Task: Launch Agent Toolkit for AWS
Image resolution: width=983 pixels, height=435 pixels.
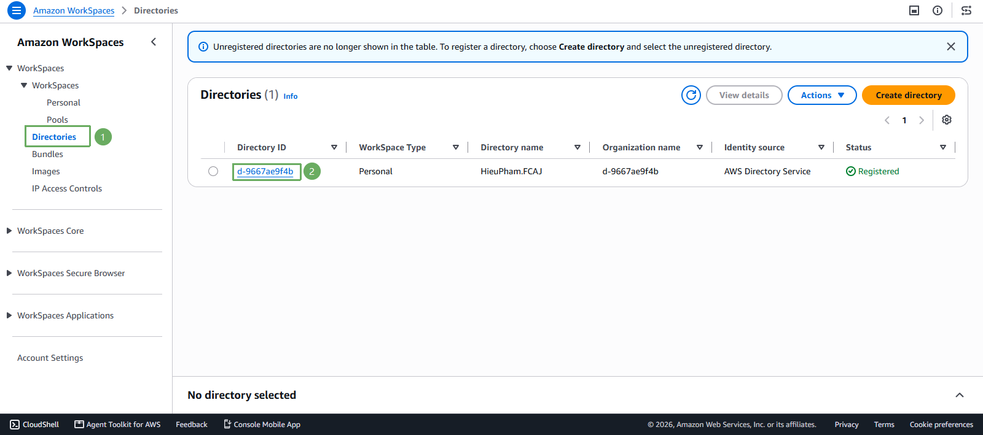Action: coord(117,425)
